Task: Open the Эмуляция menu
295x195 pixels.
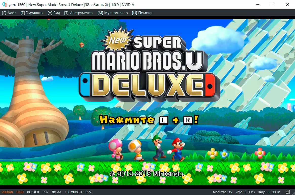Action: [x=32, y=13]
